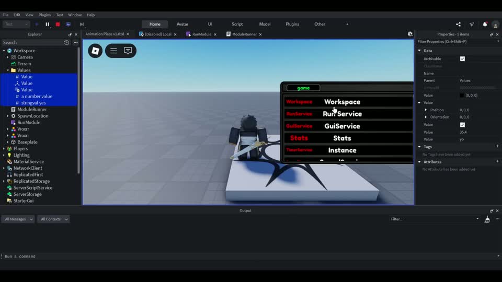Open the Edit menu

click(17, 15)
